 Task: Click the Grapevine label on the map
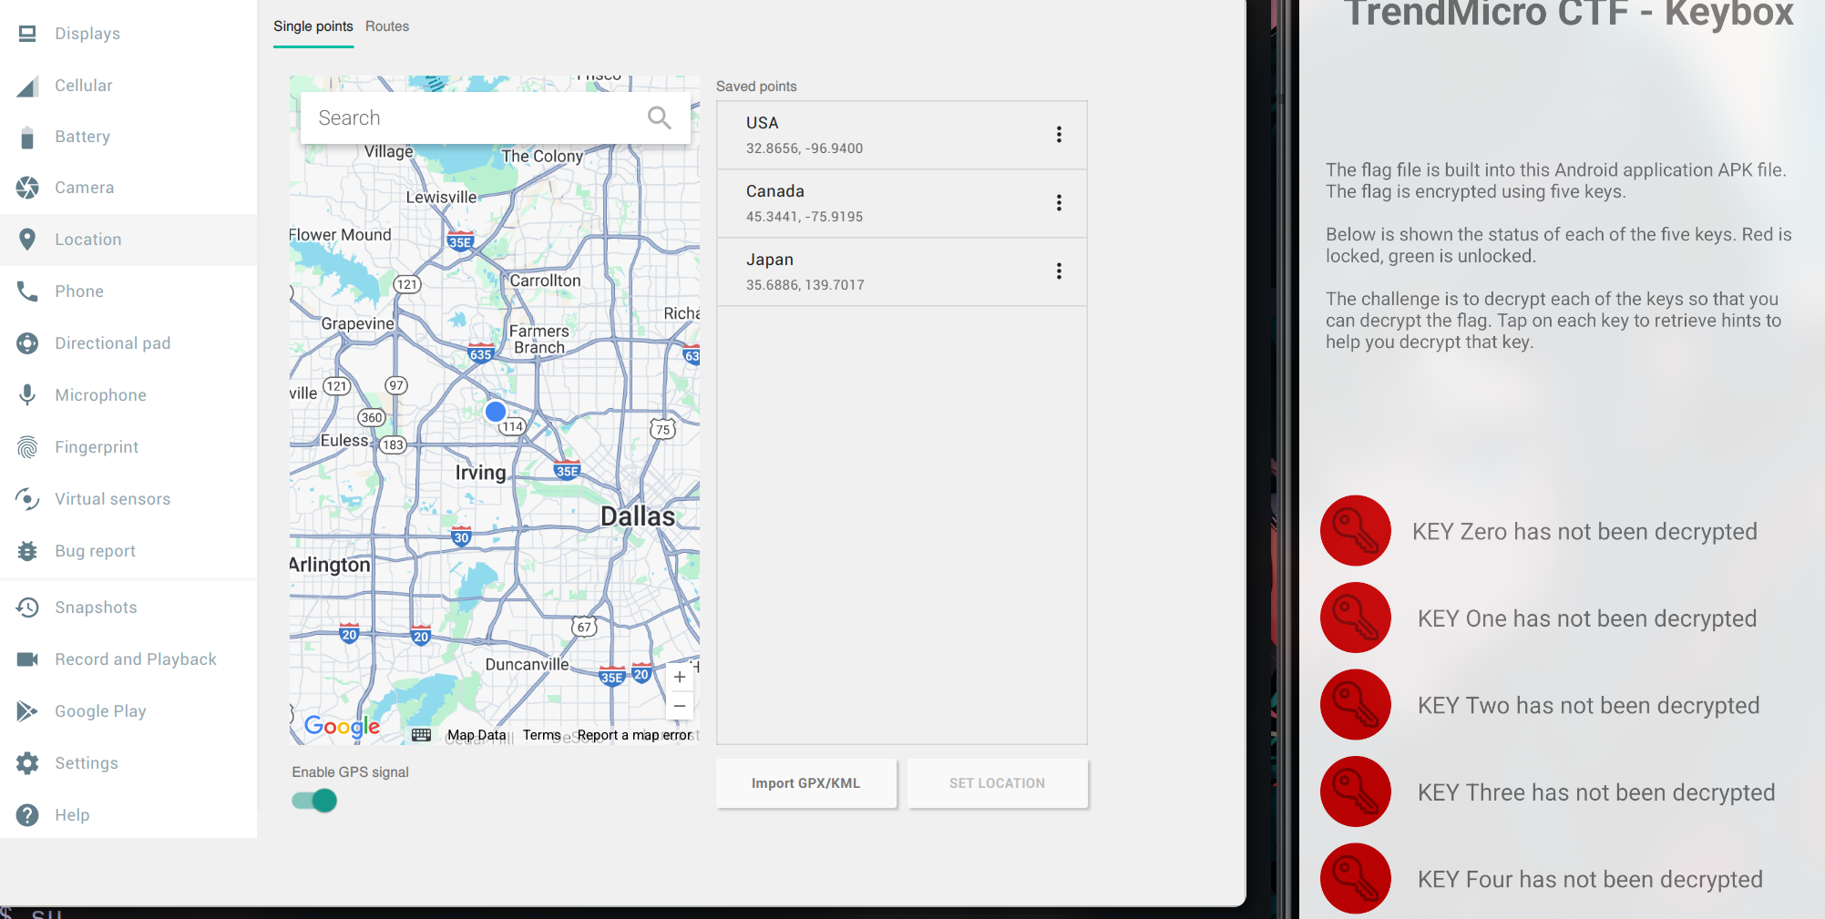(x=357, y=323)
